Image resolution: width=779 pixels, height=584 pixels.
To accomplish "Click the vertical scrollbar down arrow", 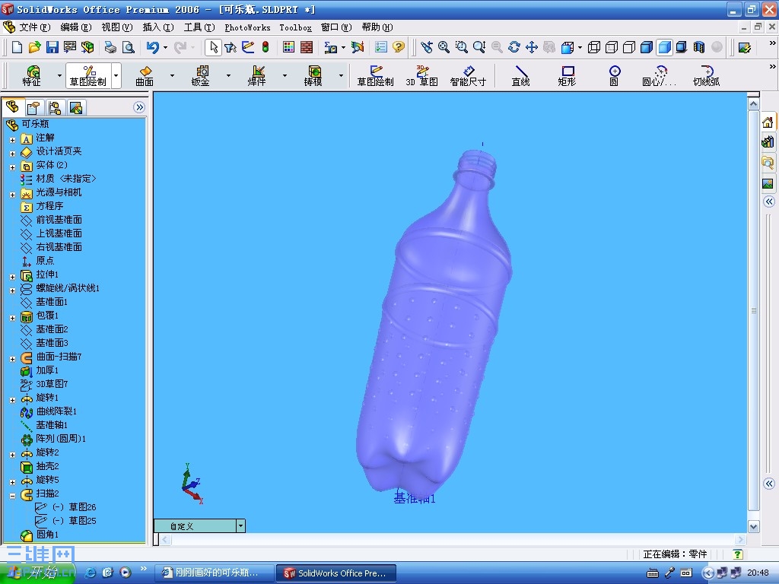I will pyautogui.click(x=754, y=527).
